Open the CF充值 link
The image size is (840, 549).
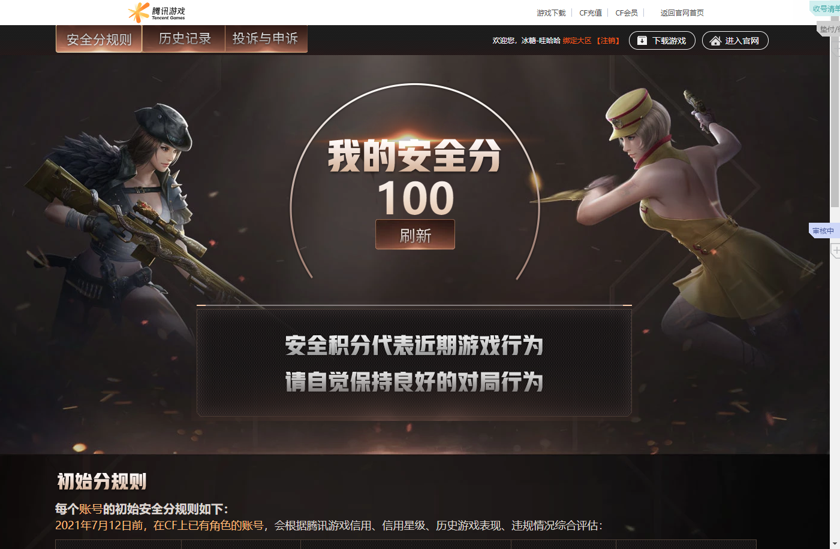591,13
